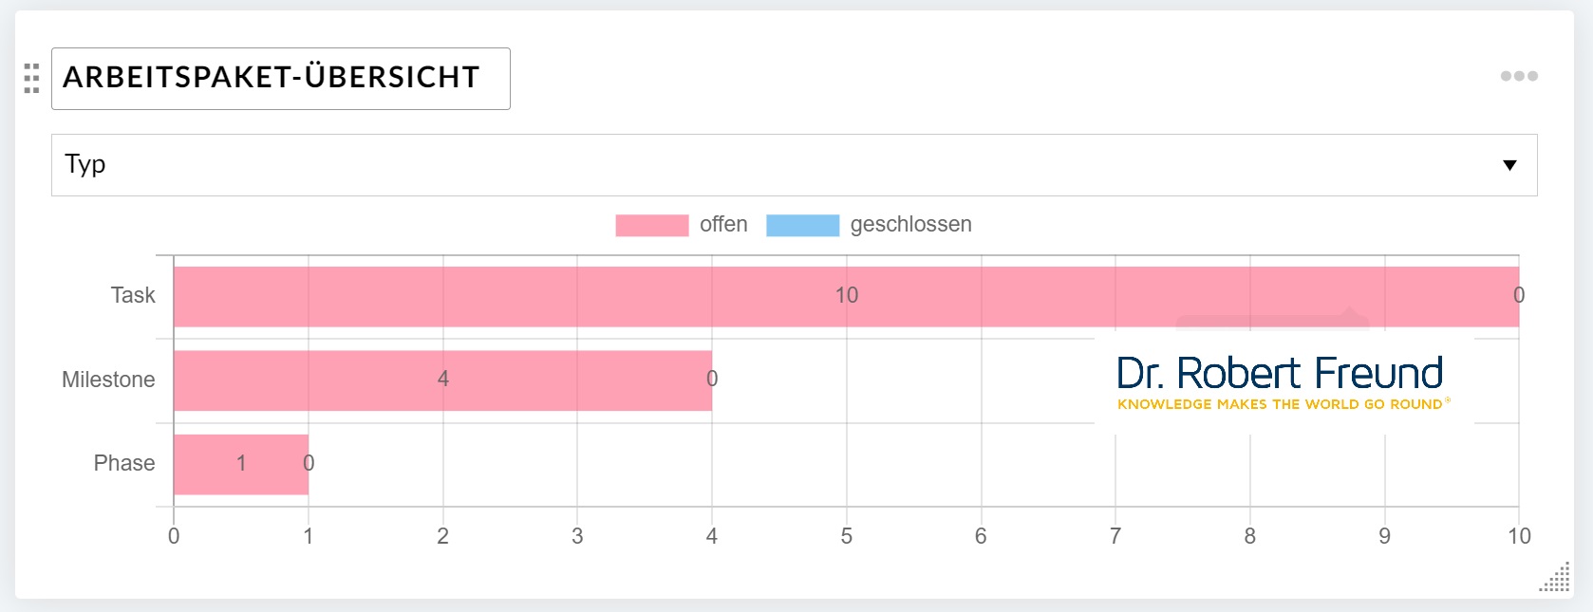
Task: Click the pink 'offen' legend swatch
Action: (651, 225)
